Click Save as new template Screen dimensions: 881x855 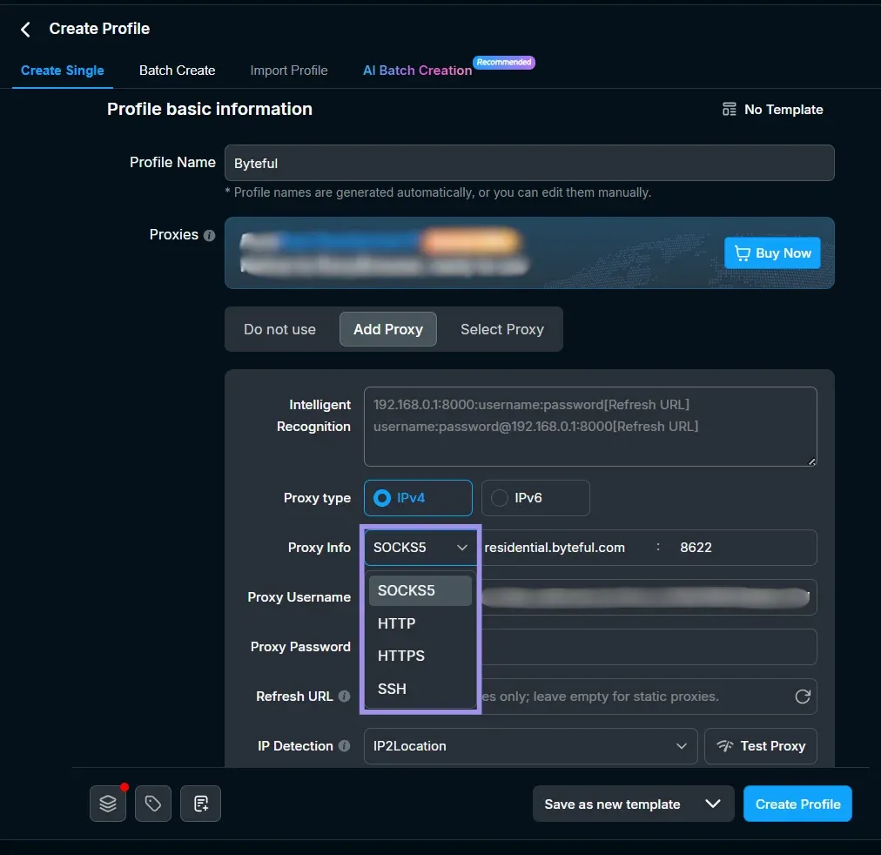click(x=612, y=805)
